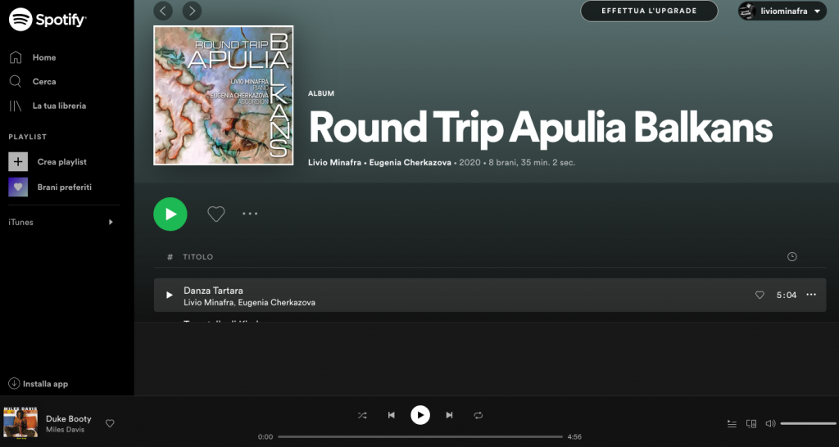Viewport: 839px width, 447px height.
Task: Go forward with the right arrow
Action: pos(192,11)
